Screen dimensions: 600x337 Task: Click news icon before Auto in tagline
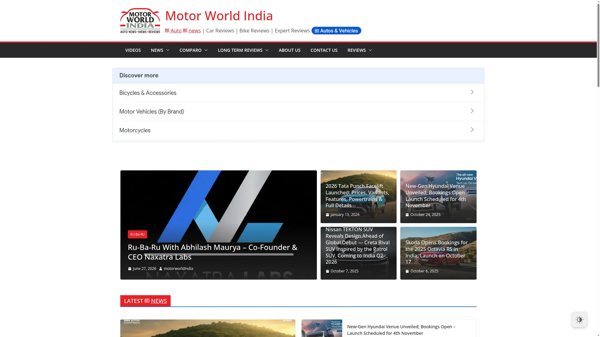pos(167,31)
